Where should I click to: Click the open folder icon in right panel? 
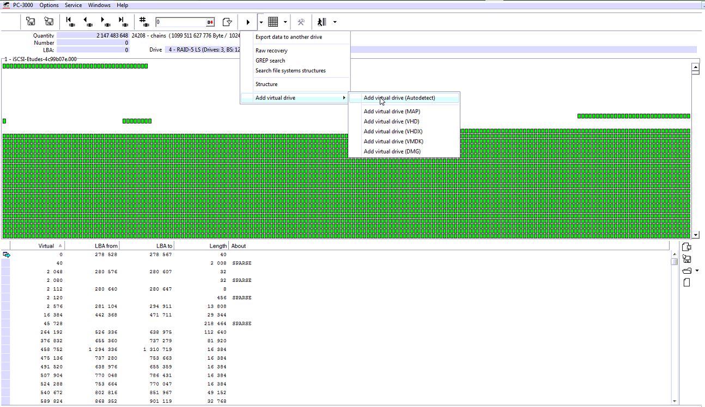(x=686, y=270)
